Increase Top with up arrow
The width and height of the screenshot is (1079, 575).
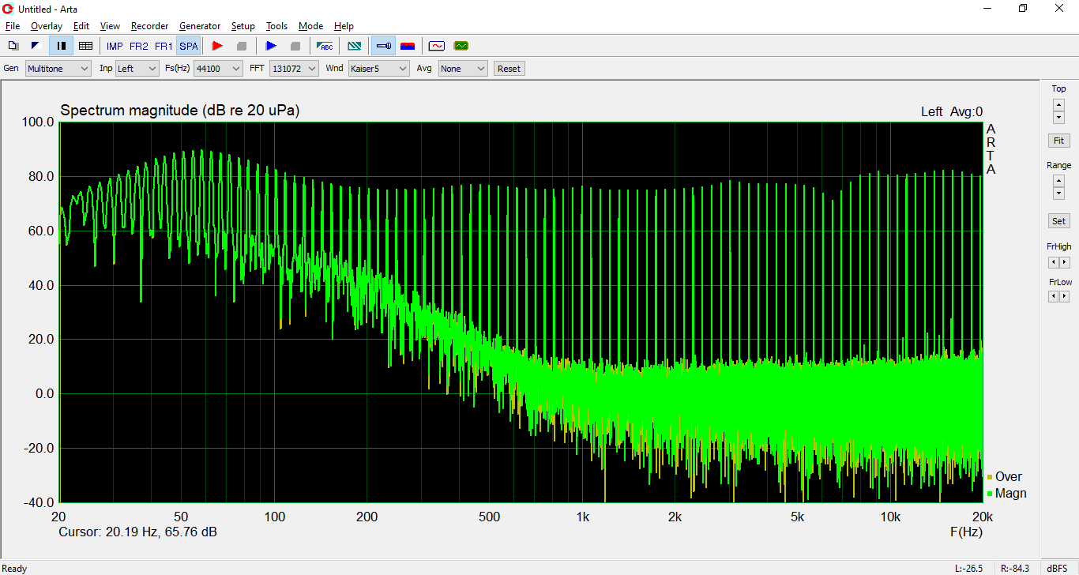point(1058,105)
